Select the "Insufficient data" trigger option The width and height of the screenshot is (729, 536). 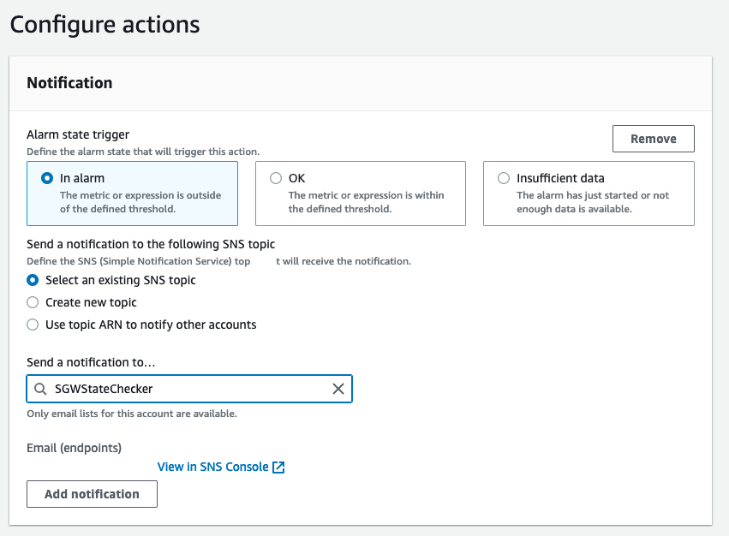503,178
